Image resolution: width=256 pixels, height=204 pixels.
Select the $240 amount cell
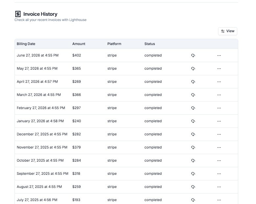pyautogui.click(x=77, y=121)
